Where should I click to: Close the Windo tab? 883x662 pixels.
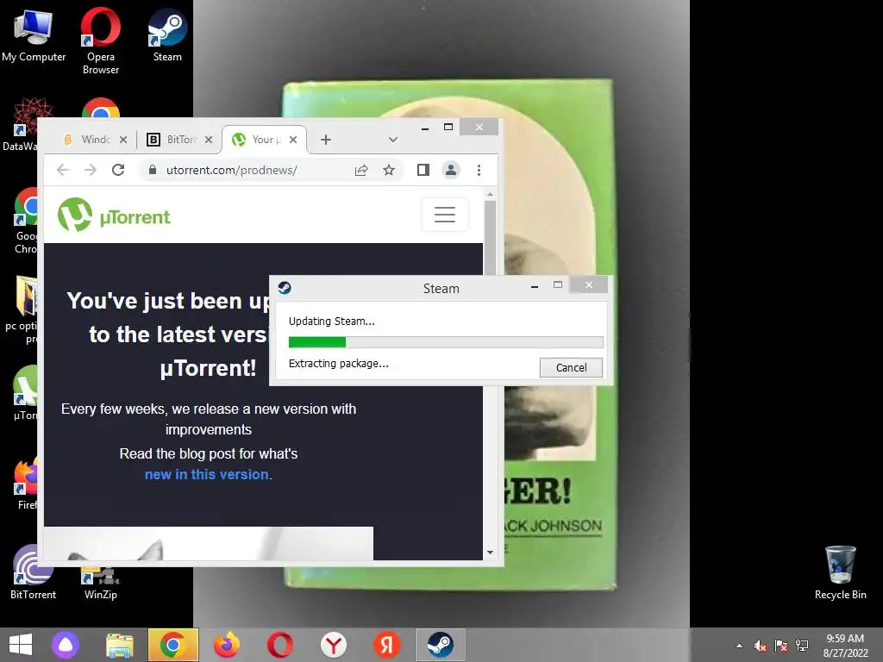click(x=123, y=140)
